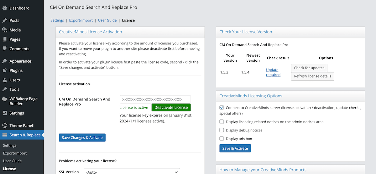Click the Comments speech bubble icon
Image resolution: width=376 pixels, height=174 pixels.
pyautogui.click(x=5, y=49)
